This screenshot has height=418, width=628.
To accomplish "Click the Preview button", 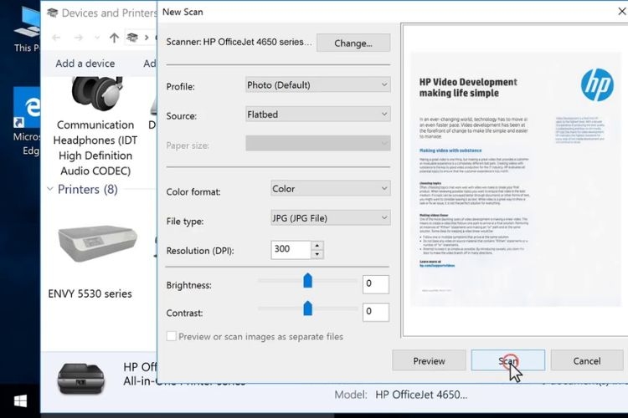I will (429, 360).
